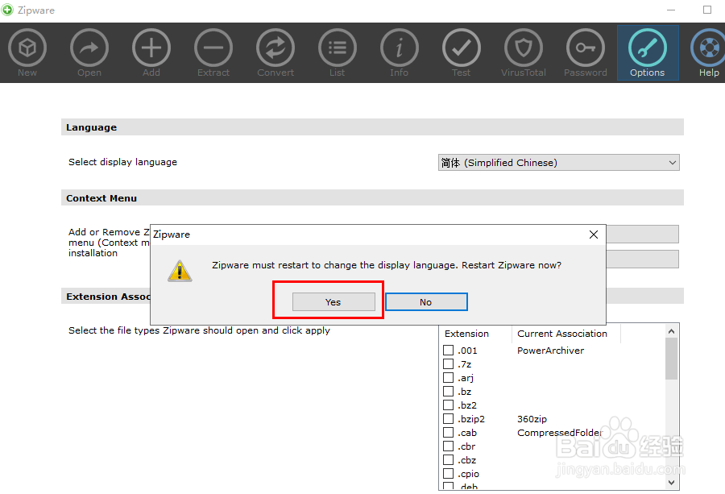Open the Info toolbar icon
The width and height of the screenshot is (725, 494).
[x=399, y=48]
